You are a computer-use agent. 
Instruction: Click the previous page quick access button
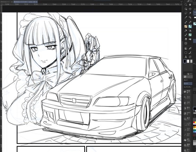click(187, 108)
